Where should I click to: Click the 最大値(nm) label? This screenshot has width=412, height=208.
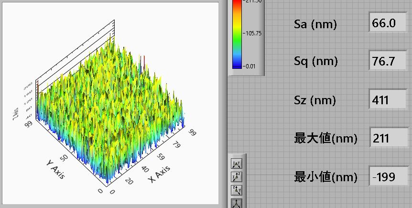[x=325, y=139]
